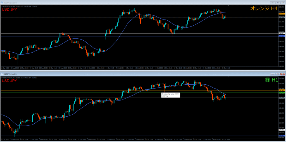The image size is (286, 142).
Task: Click the chart shift triangle in H4 chart
Action: [x=228, y=6]
